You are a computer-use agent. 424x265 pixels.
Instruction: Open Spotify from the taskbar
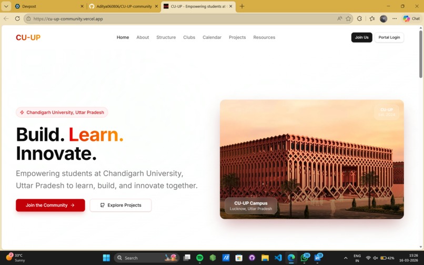coord(200,258)
